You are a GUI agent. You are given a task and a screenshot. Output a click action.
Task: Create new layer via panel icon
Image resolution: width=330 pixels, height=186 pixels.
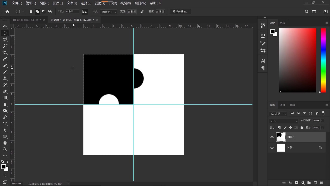(x=315, y=183)
